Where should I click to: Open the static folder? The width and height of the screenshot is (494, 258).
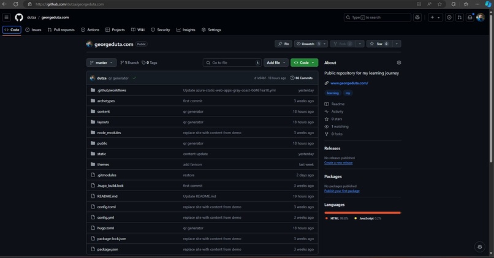coord(102,154)
